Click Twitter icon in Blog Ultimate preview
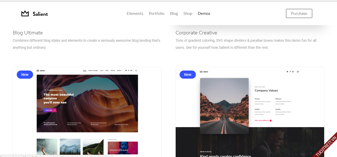This screenshot has width=337, height=157. click(126, 71)
